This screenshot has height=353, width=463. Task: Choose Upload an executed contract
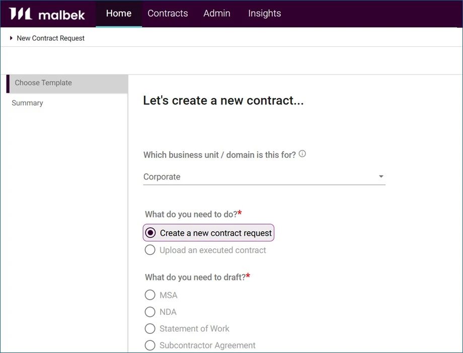pyautogui.click(x=150, y=250)
